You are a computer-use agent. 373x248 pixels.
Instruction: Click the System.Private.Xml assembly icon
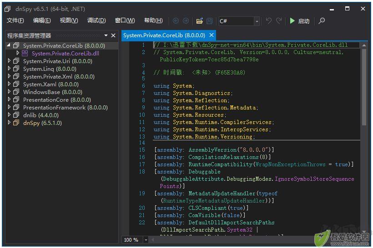16,76
